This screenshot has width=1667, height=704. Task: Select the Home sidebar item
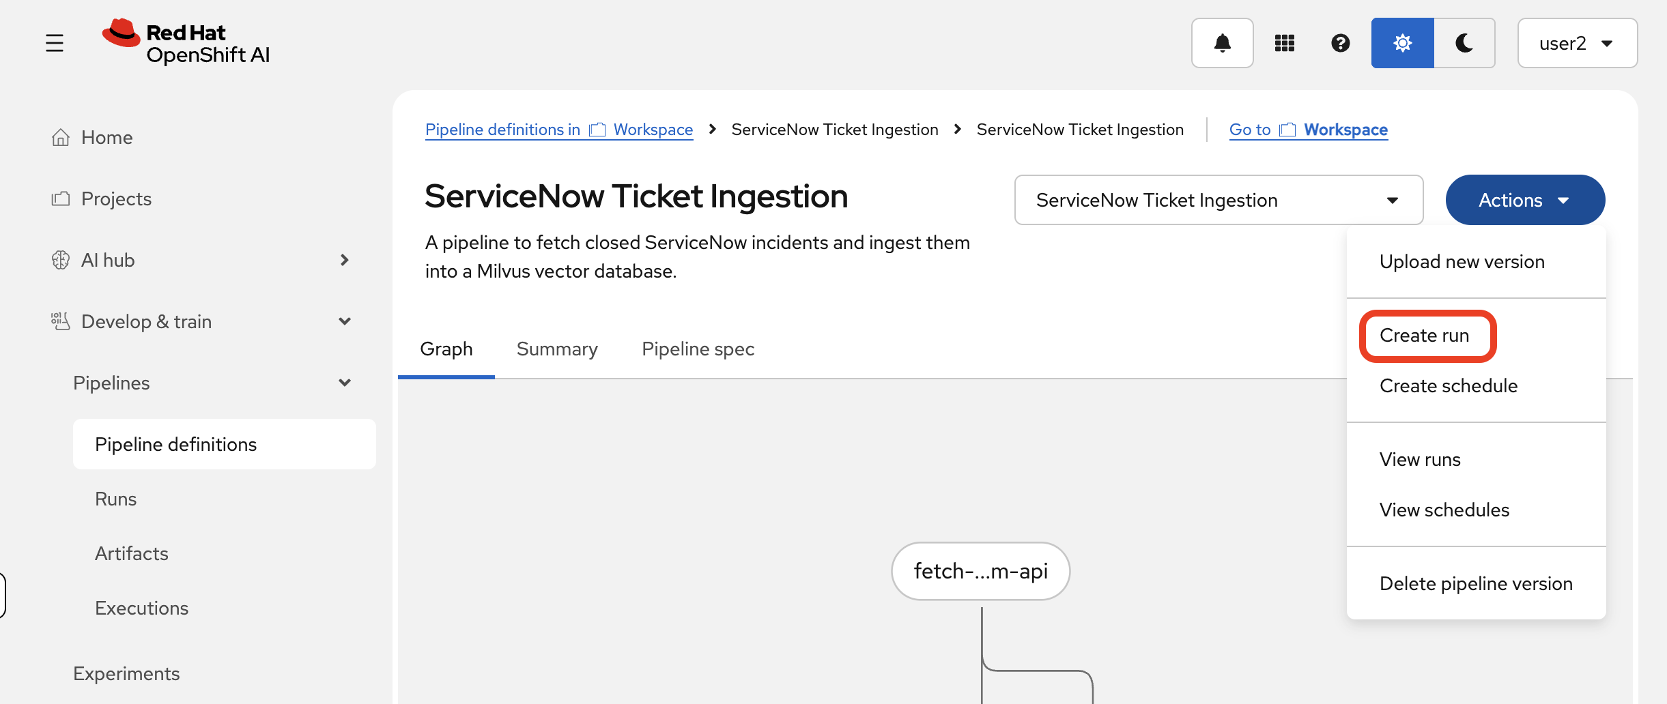click(106, 137)
